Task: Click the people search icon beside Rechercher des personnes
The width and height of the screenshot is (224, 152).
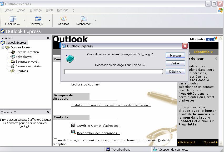Action: [73, 132]
